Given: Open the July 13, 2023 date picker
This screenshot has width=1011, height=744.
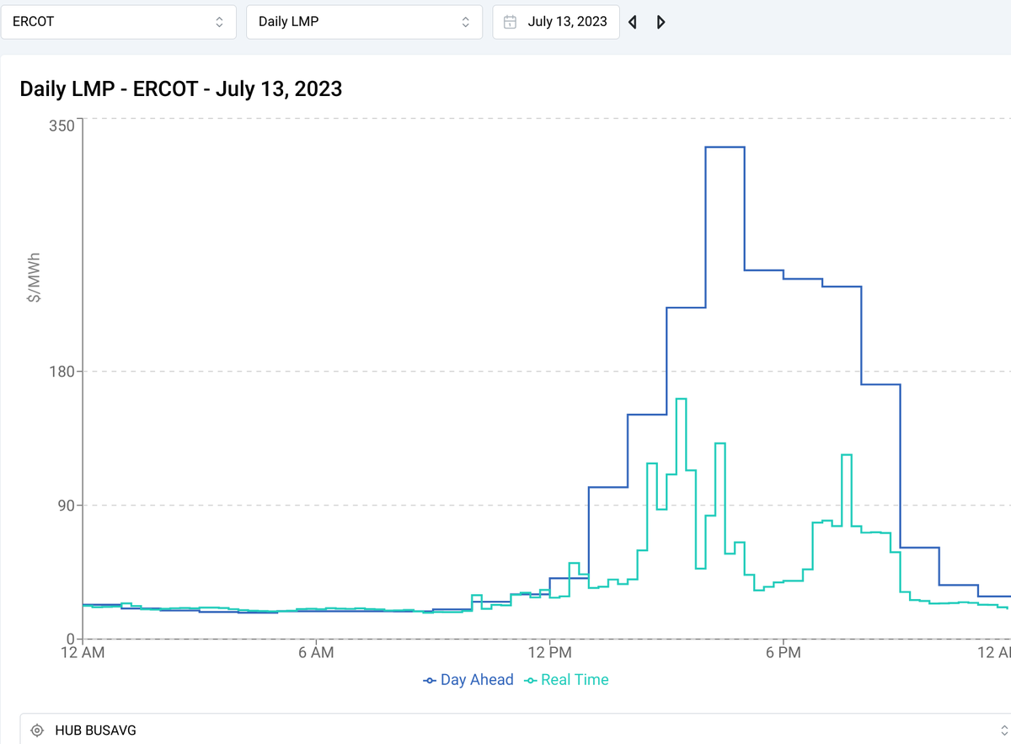Looking at the screenshot, I should click(555, 21).
